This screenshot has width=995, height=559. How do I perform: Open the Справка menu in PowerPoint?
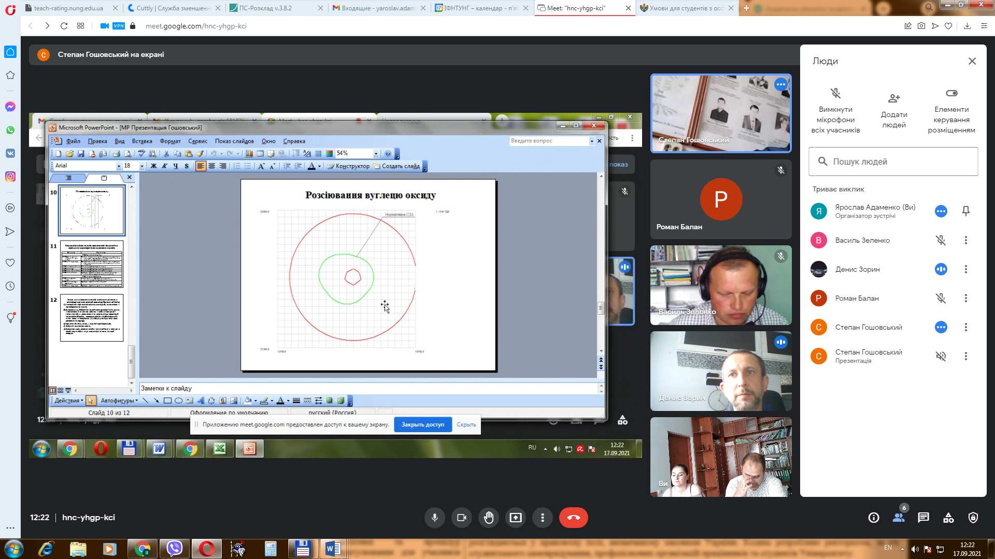point(294,141)
